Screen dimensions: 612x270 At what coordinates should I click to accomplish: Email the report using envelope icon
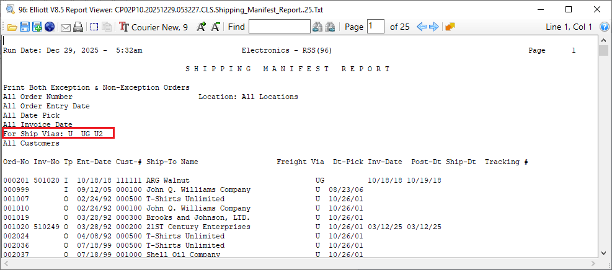point(65,27)
